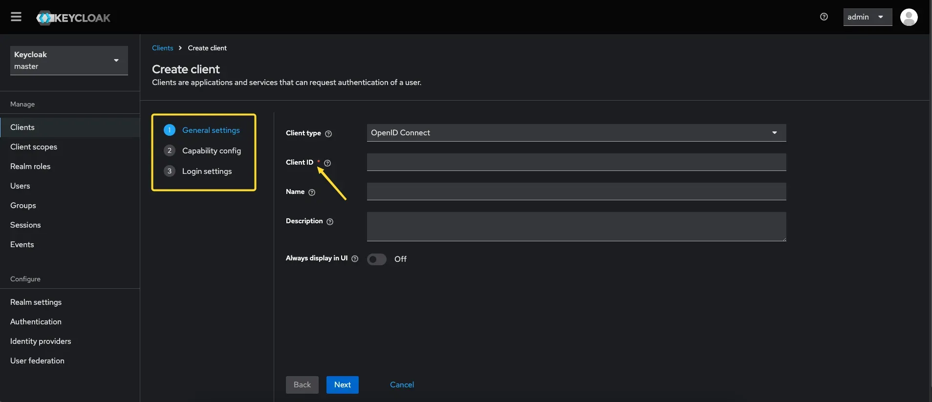Select Capability config wizard step
The width and height of the screenshot is (932, 402).
(211, 151)
